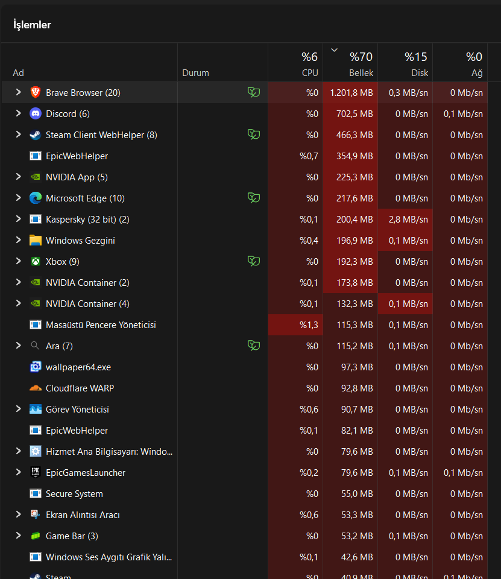Expand the Game Bar (3) group
Viewport: 501px width, 579px height.
coord(19,536)
